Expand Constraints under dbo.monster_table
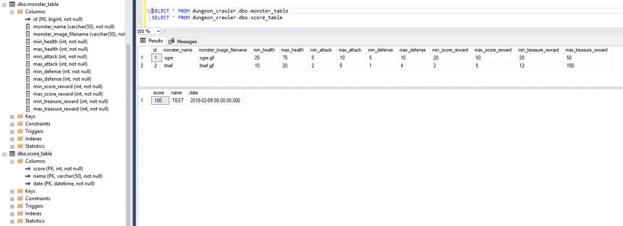 tap(12, 124)
